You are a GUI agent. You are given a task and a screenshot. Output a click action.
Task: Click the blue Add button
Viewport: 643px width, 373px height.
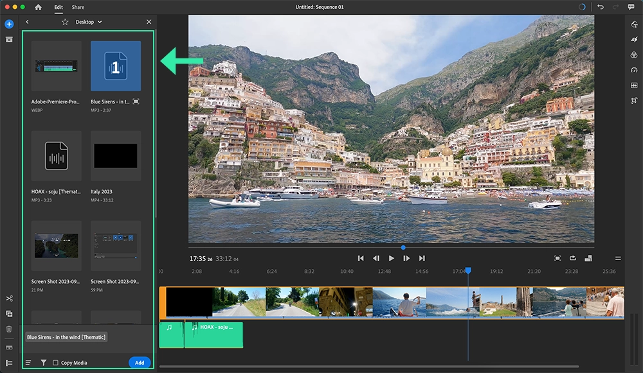pyautogui.click(x=140, y=362)
